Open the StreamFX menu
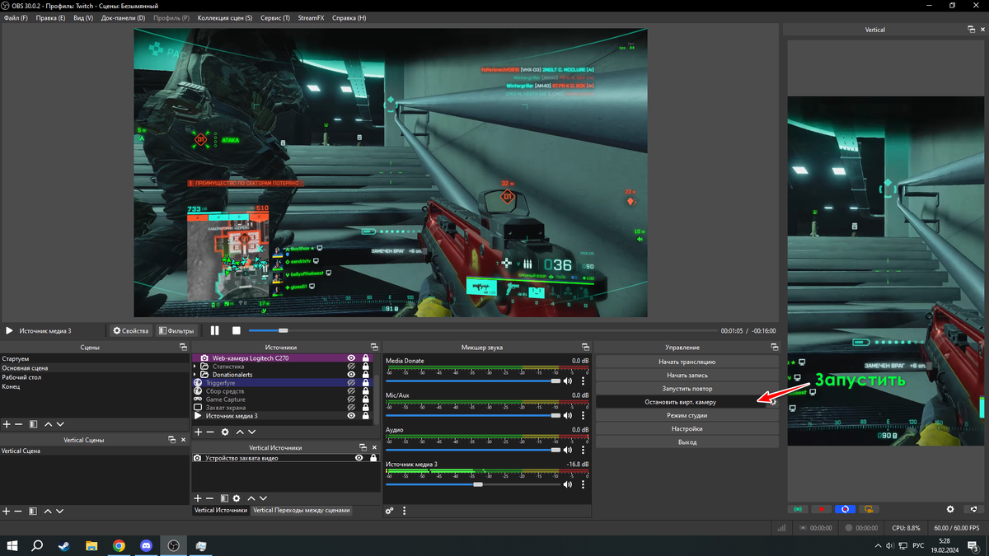This screenshot has height=556, width=989. (311, 17)
